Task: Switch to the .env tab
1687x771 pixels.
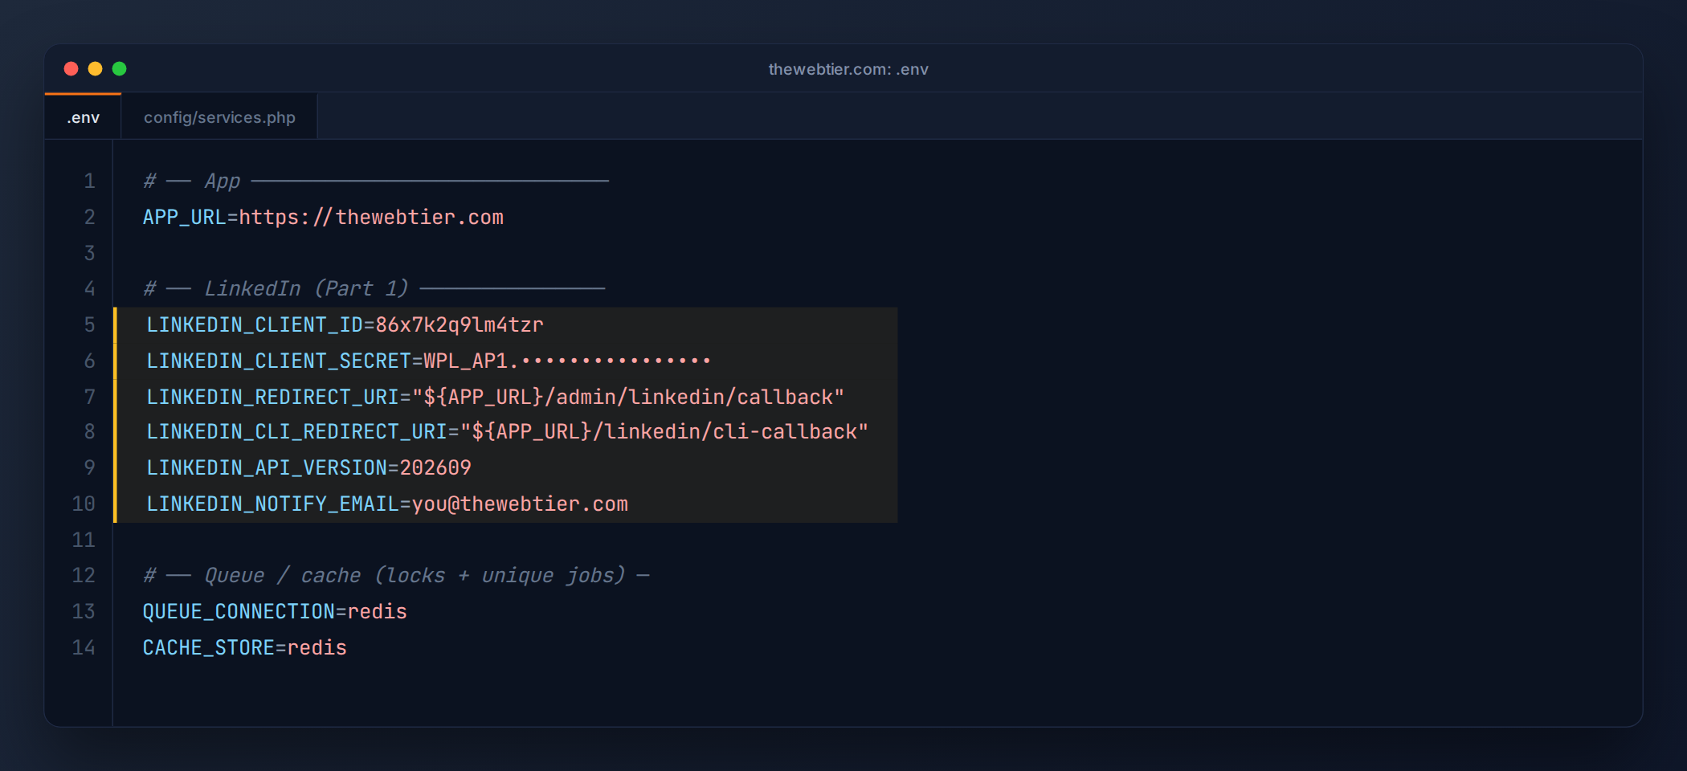Action: (83, 117)
